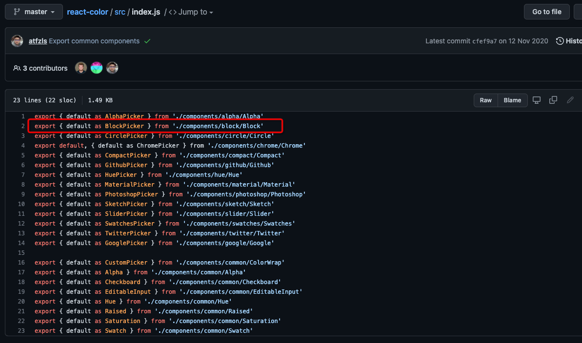
Task: Select line number 2
Action: [x=23, y=126]
